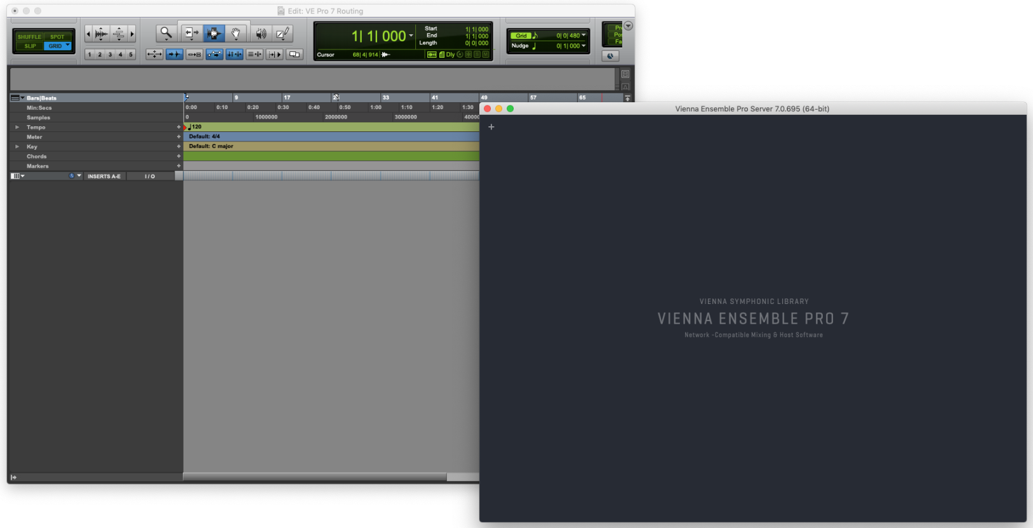The width and height of the screenshot is (1033, 528).
Task: Click the I / O column header
Action: click(x=150, y=176)
